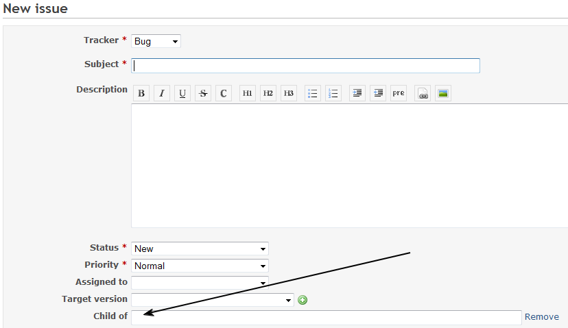Insert heading 1 with H1 button

pos(248,93)
